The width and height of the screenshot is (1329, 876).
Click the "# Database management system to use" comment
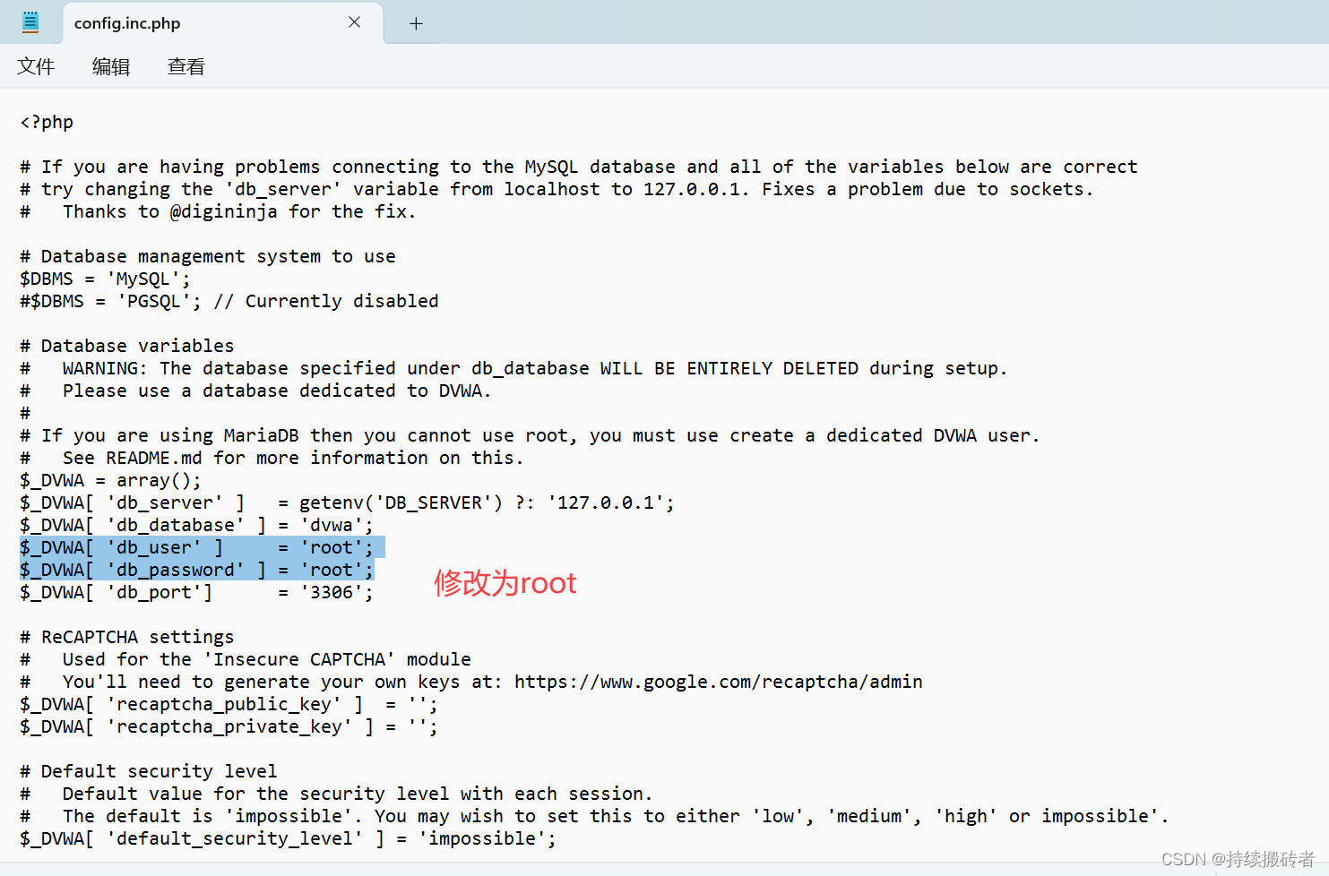click(207, 256)
